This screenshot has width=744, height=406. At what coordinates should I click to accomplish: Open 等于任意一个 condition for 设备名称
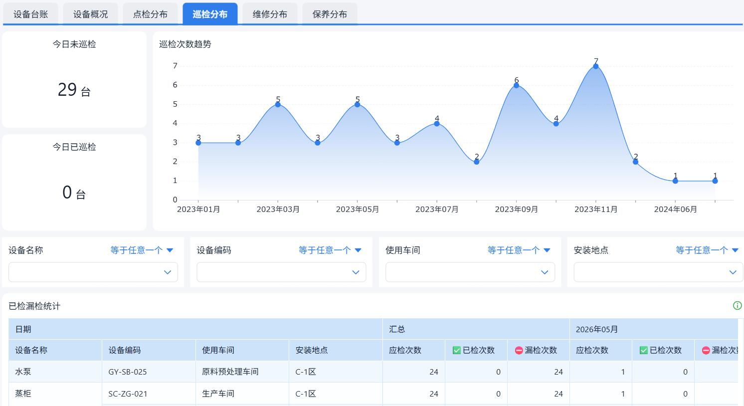(x=142, y=250)
